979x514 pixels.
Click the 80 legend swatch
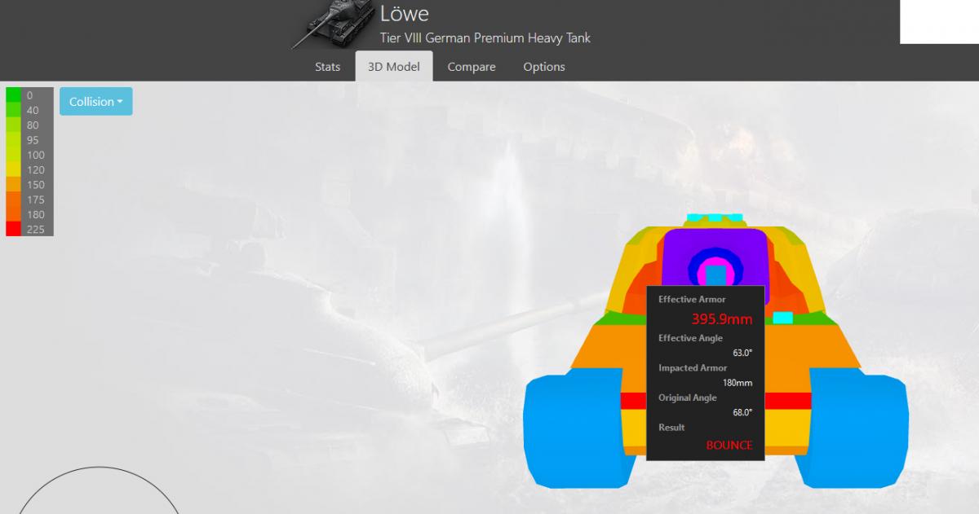(x=13, y=125)
